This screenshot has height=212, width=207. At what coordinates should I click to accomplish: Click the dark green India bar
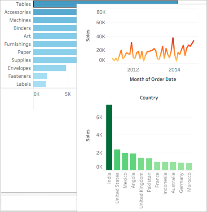pos(109,137)
